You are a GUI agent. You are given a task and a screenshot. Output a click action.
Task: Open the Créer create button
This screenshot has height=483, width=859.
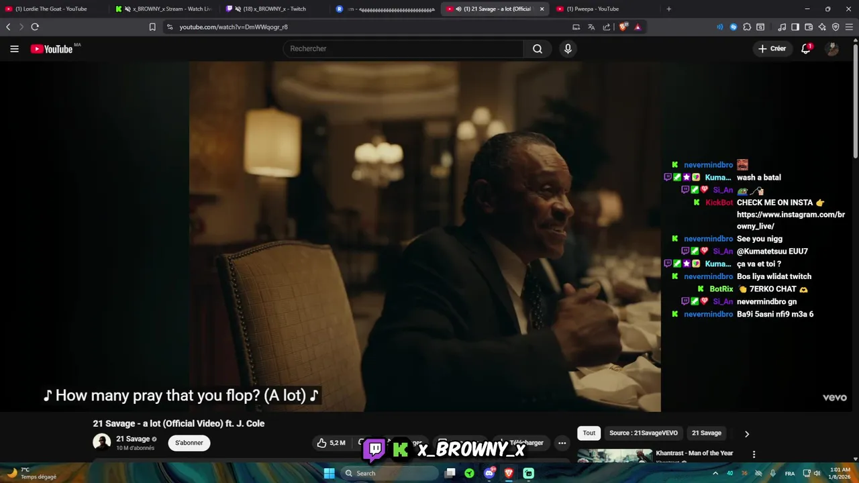[x=772, y=48]
